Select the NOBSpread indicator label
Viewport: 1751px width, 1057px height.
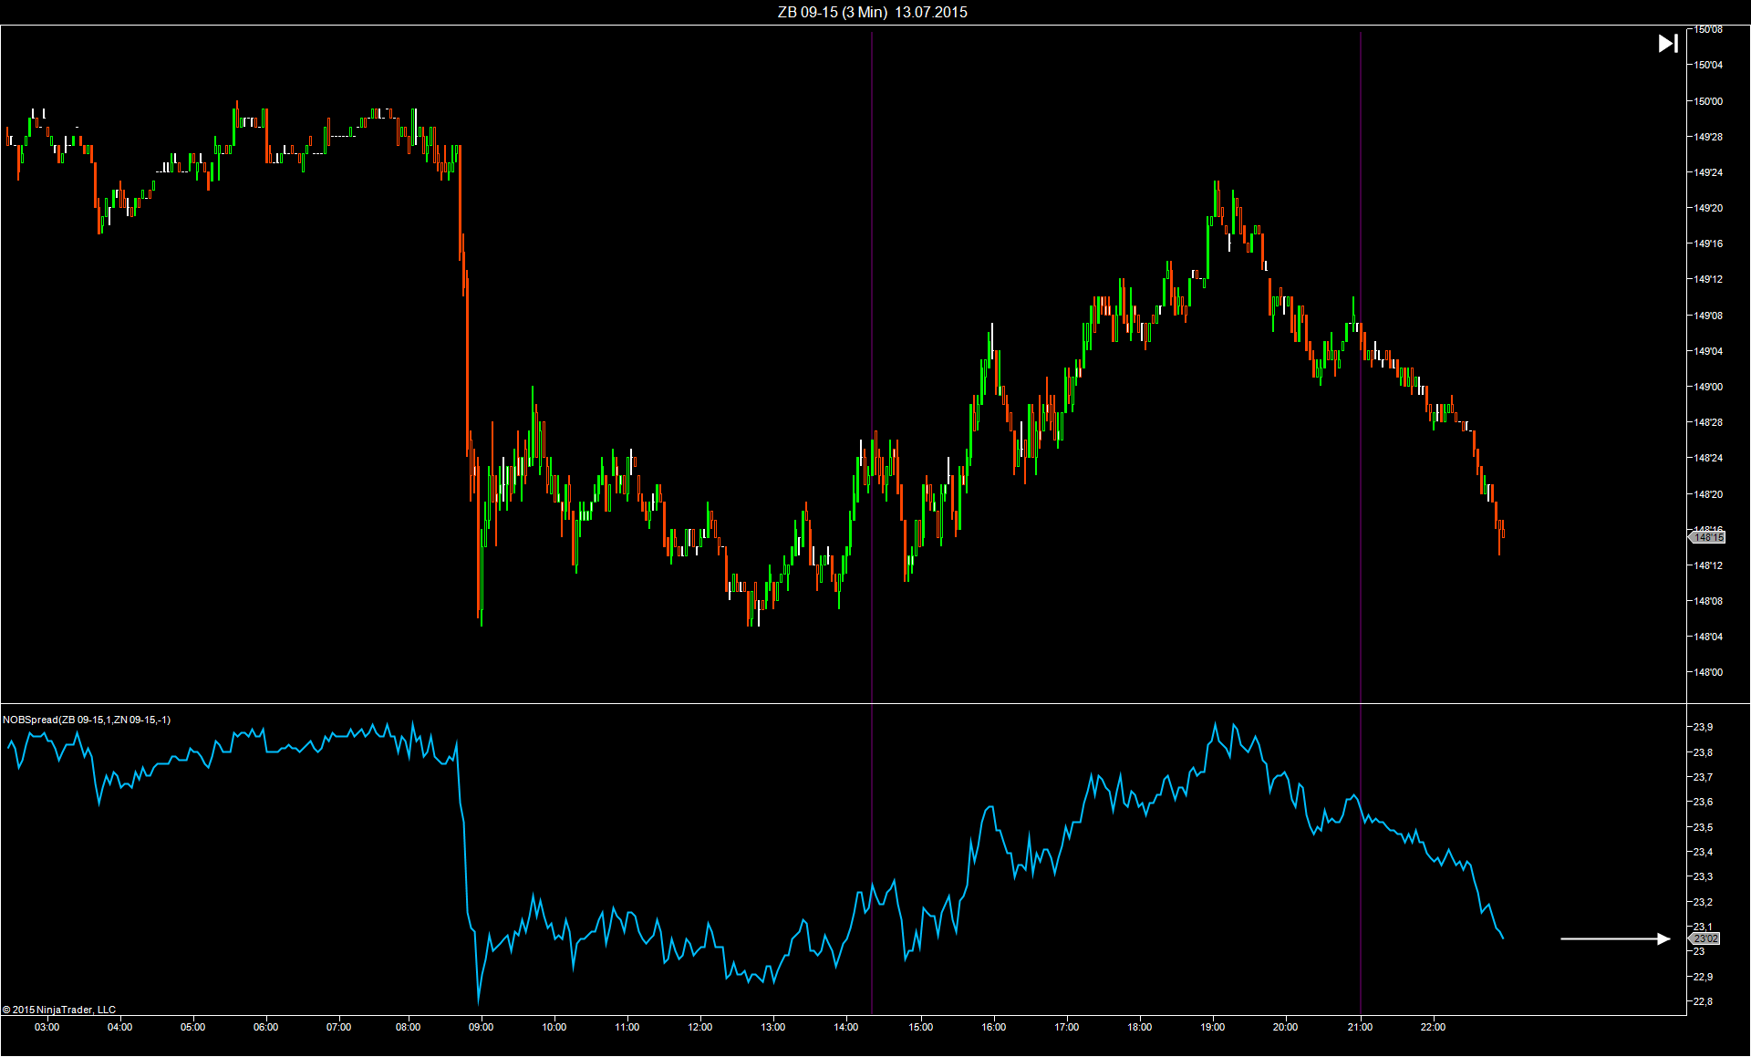click(87, 720)
